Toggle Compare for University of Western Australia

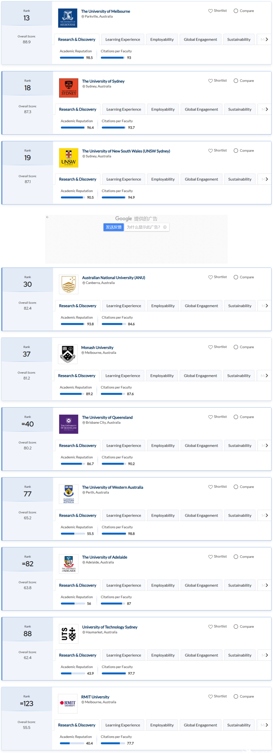click(236, 487)
